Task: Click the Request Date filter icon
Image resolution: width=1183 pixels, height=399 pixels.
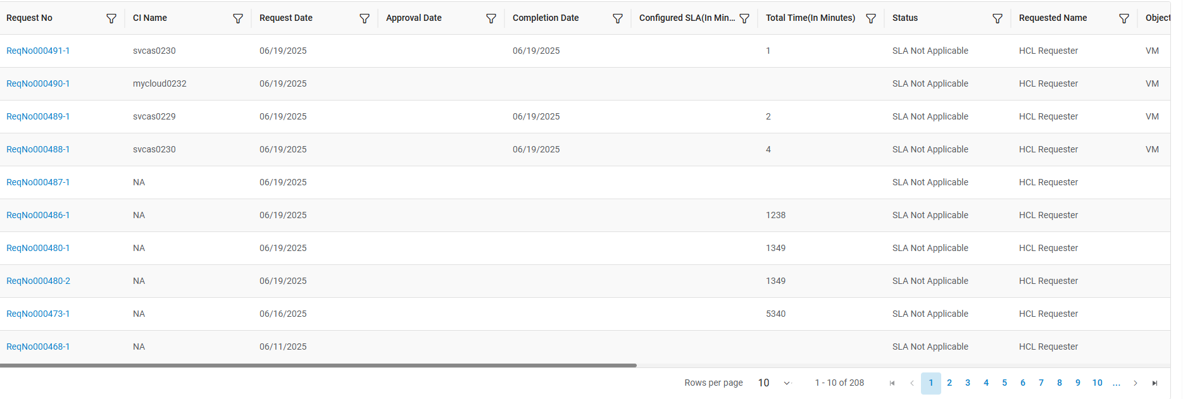Action: tap(365, 18)
